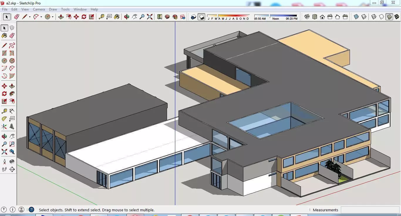Switch to Left view
401x216 pixels.
[x=345, y=17]
